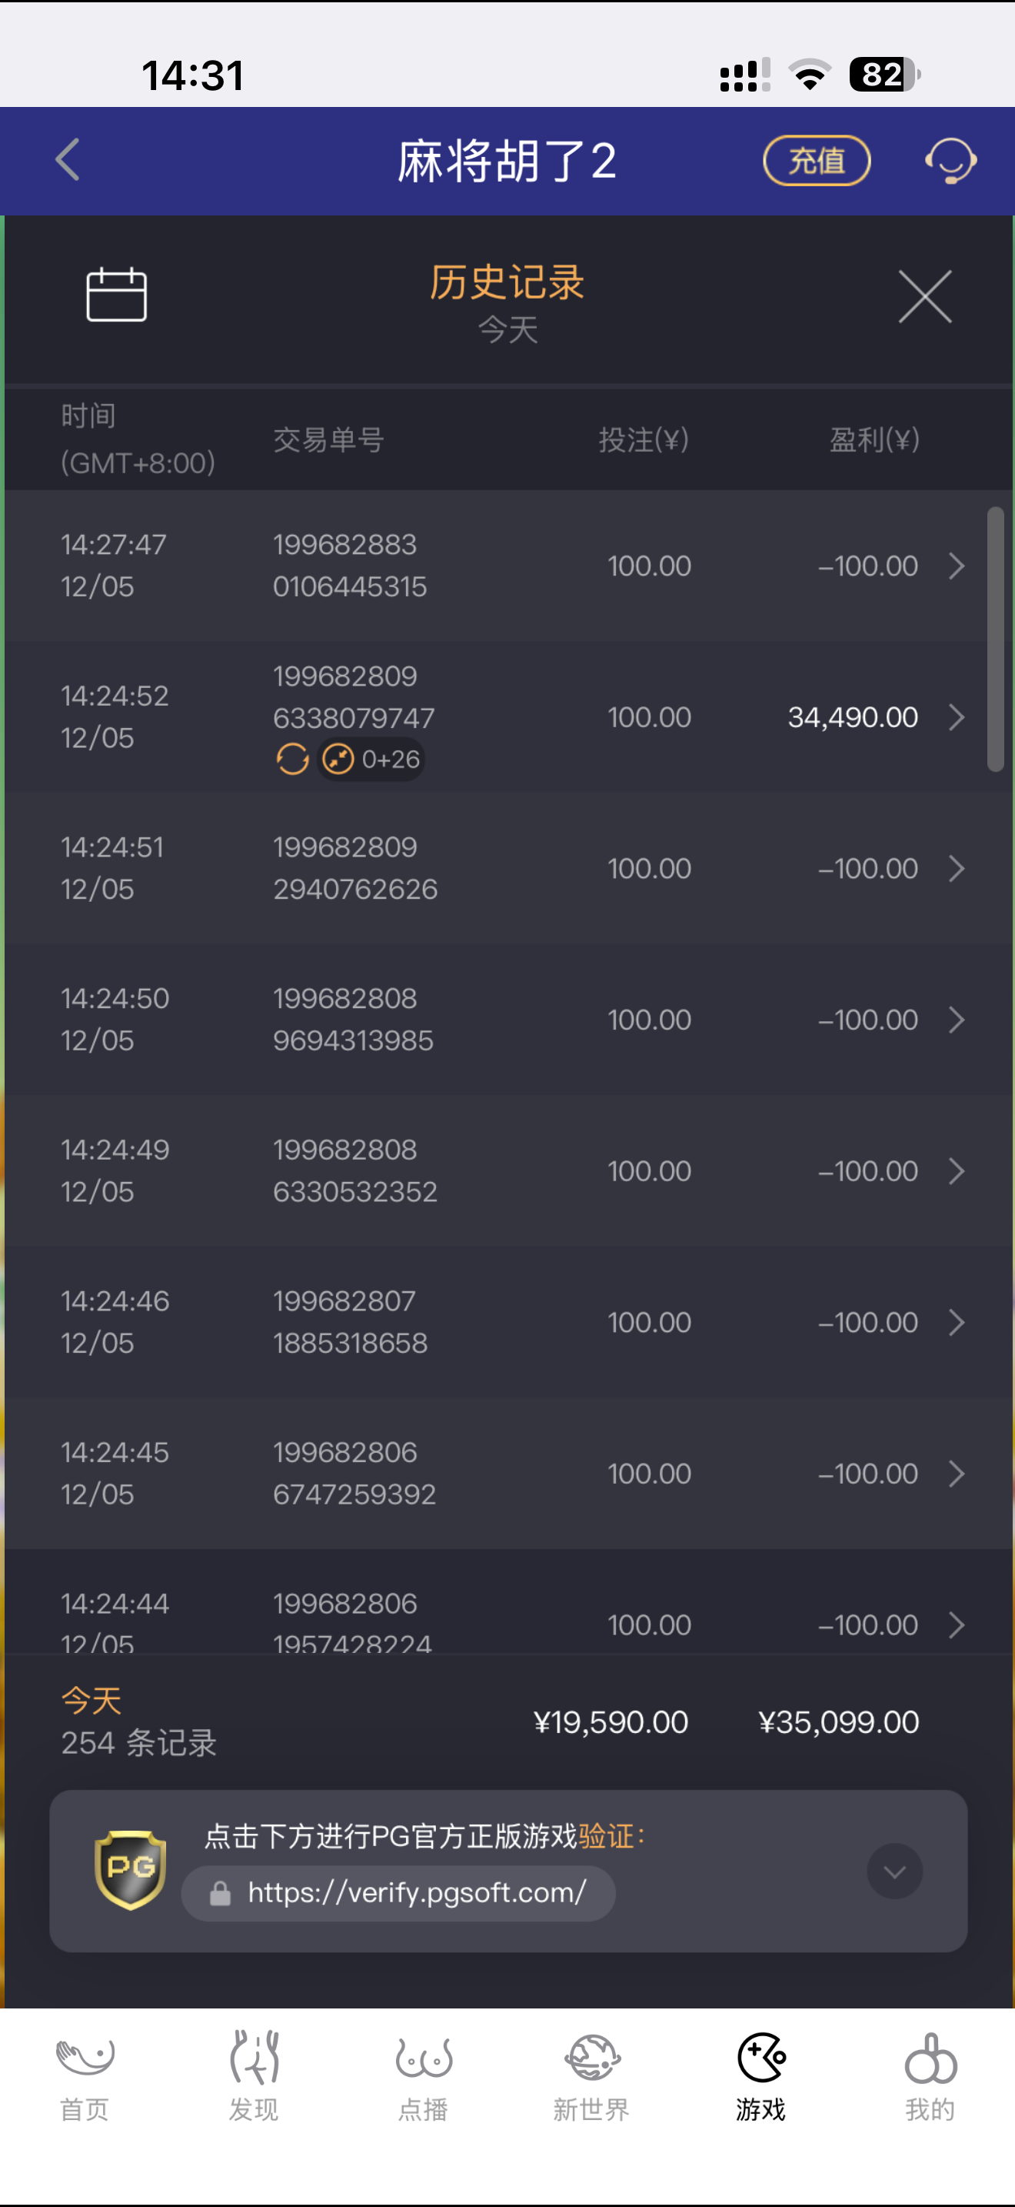Image resolution: width=1015 pixels, height=2207 pixels.
Task: Open the calendar date picker
Action: coord(116,295)
